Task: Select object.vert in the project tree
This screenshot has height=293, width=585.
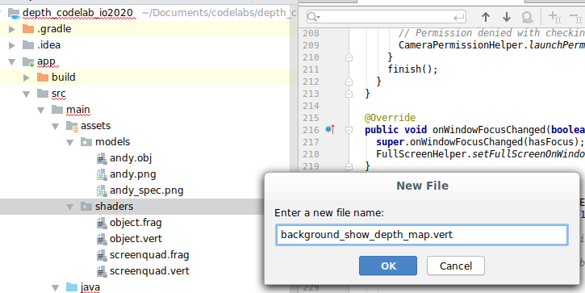Action: 136,239
